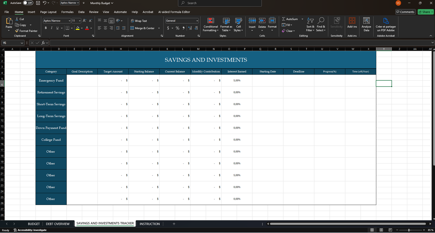Click the Save icon in the title bar
Screen dimensions: 435x233
38,3
